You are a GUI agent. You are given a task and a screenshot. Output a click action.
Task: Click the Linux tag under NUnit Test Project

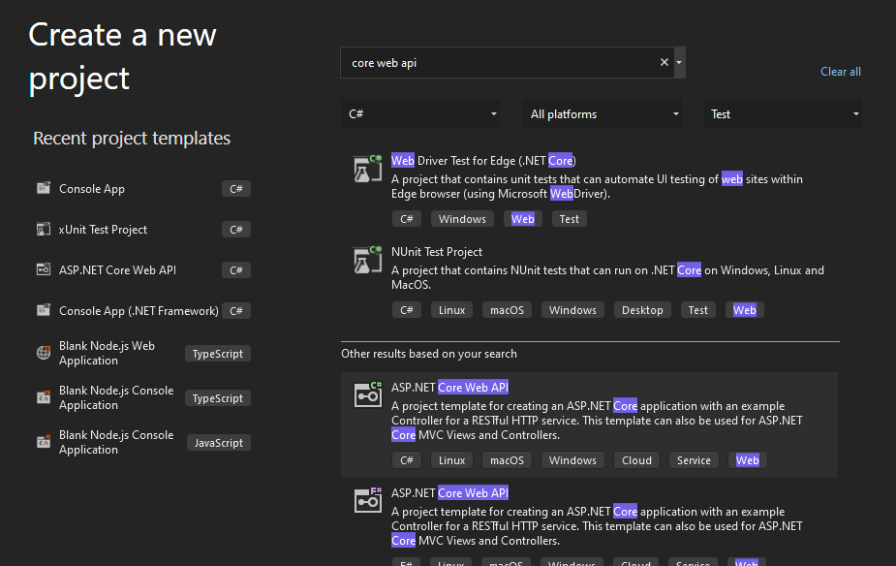(452, 310)
